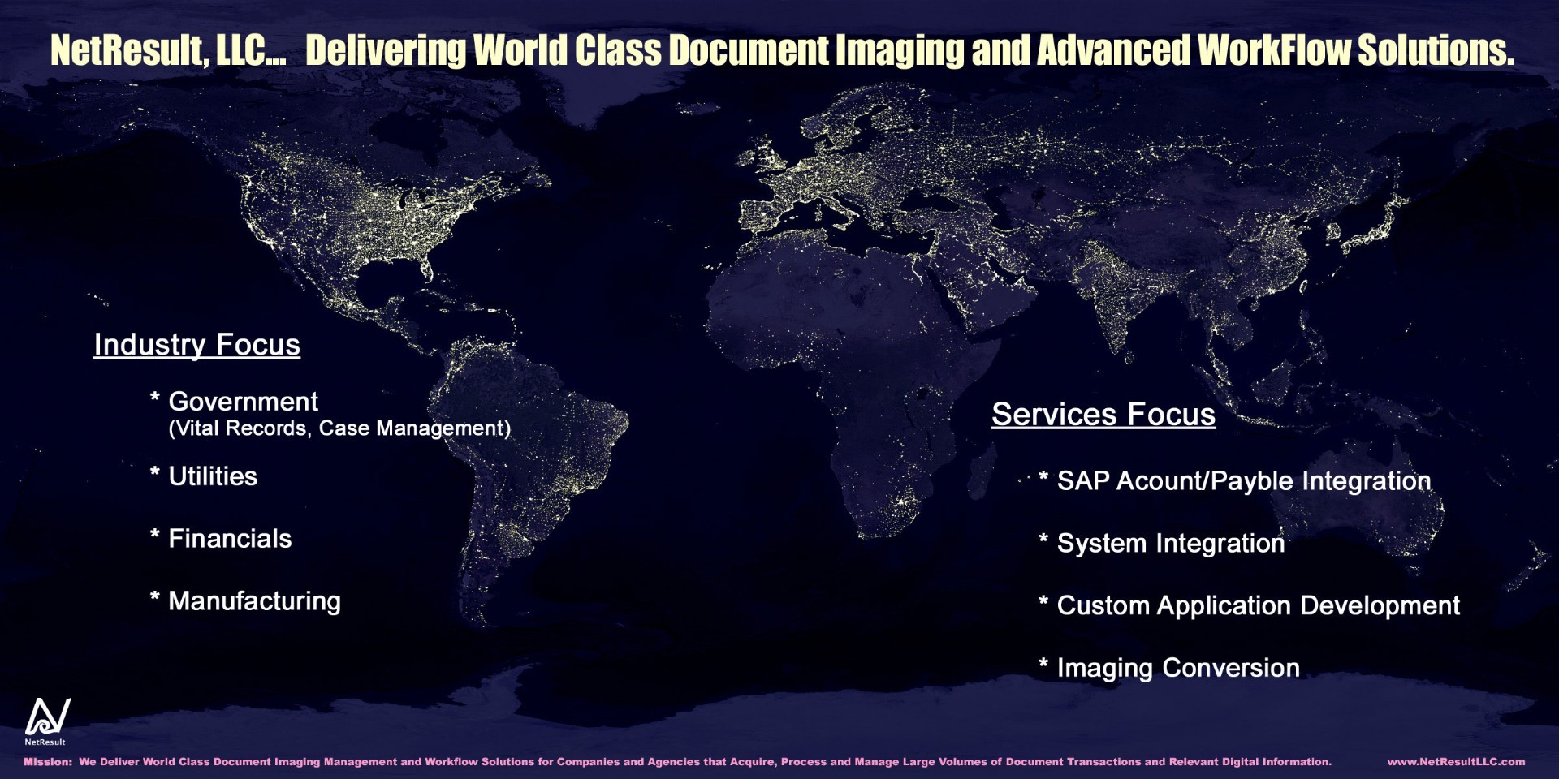Click Custom Application Development item
The width and height of the screenshot is (1559, 779).
pos(1259,606)
